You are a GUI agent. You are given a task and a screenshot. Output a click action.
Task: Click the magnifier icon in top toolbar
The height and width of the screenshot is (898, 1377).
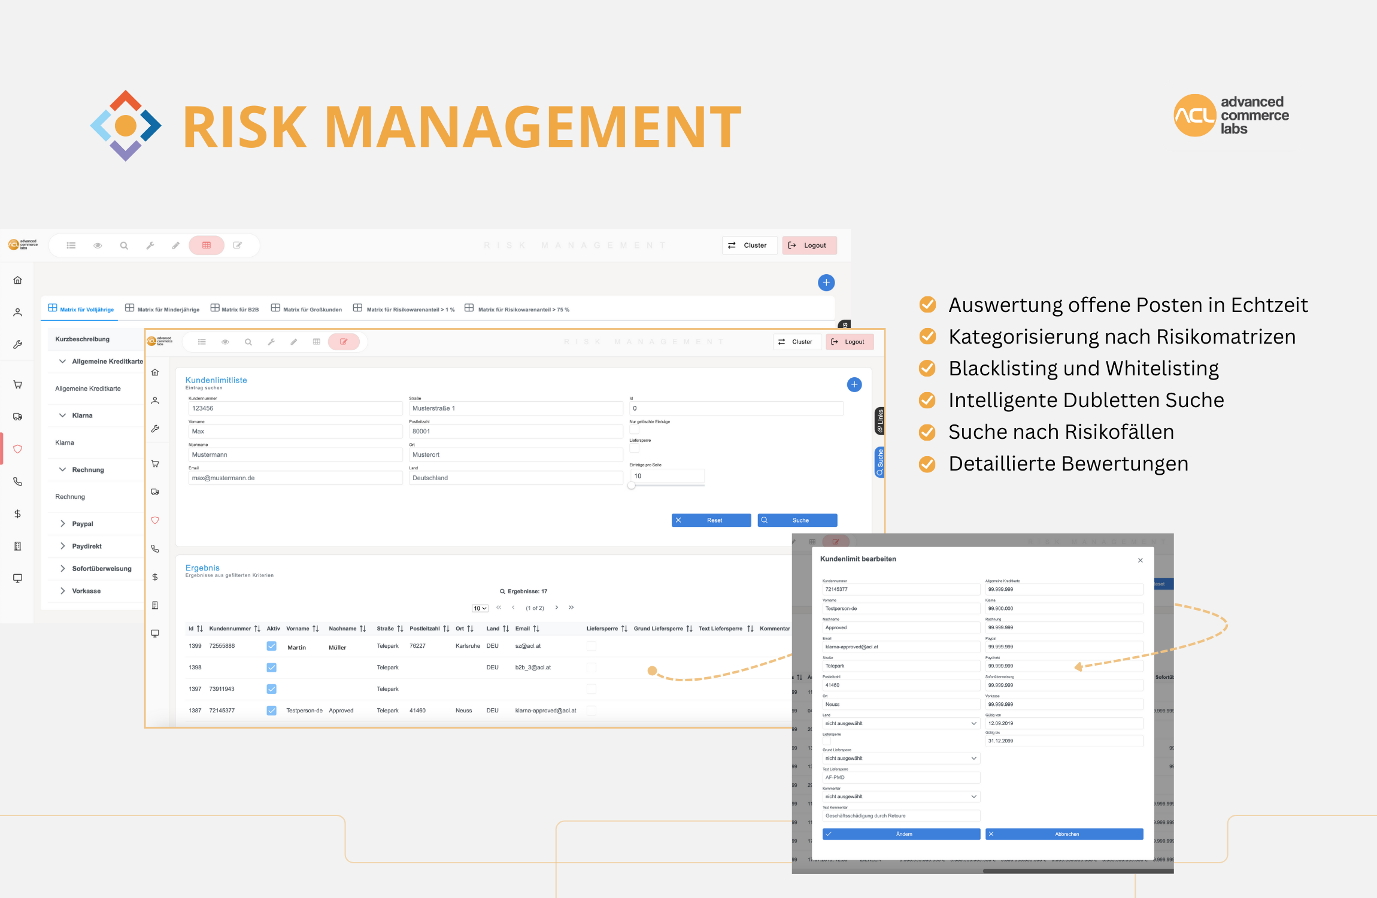(x=124, y=245)
